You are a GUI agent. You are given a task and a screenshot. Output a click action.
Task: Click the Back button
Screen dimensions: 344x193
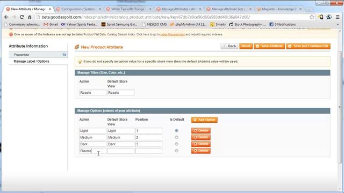tap(230, 46)
